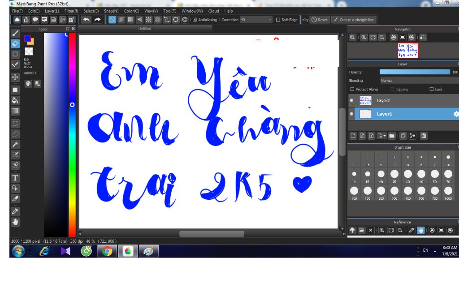Enable the concentric circle snap guide

click(x=157, y=20)
